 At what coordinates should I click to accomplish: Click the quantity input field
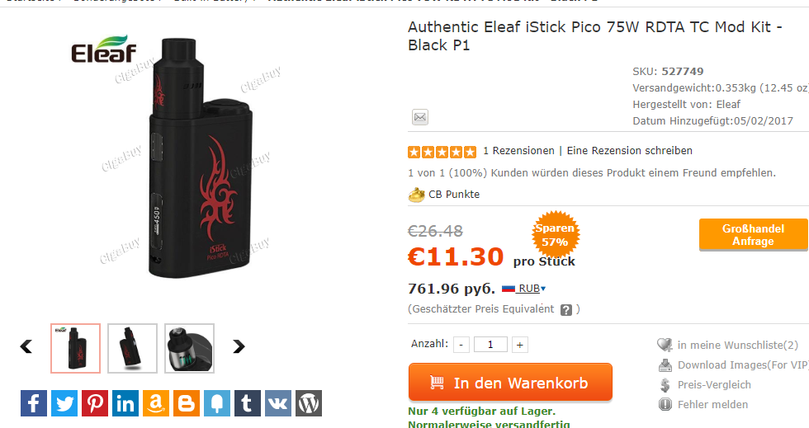(490, 345)
